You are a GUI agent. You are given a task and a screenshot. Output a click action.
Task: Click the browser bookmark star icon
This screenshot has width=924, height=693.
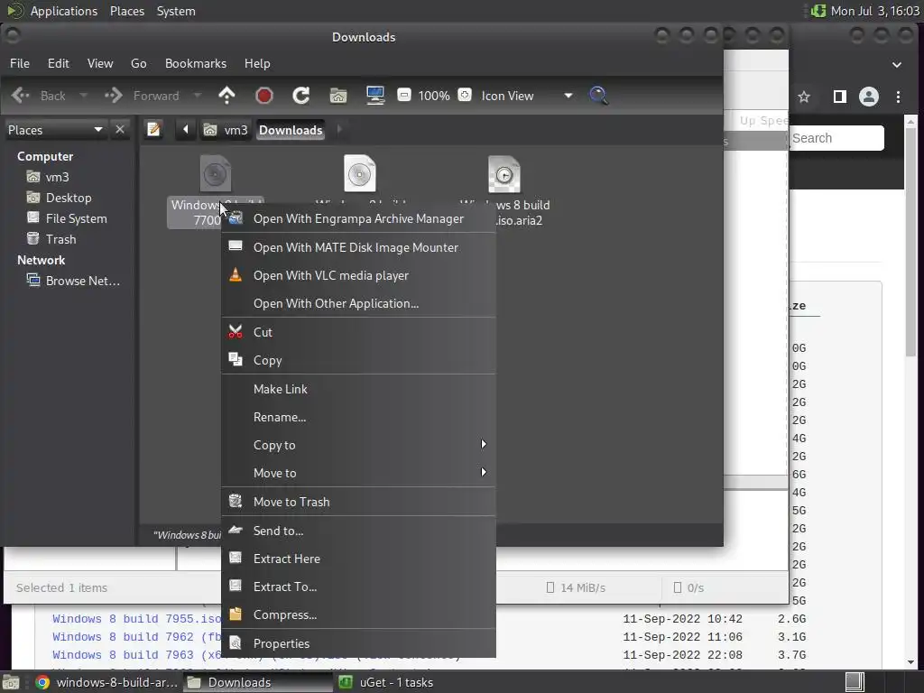(x=804, y=97)
